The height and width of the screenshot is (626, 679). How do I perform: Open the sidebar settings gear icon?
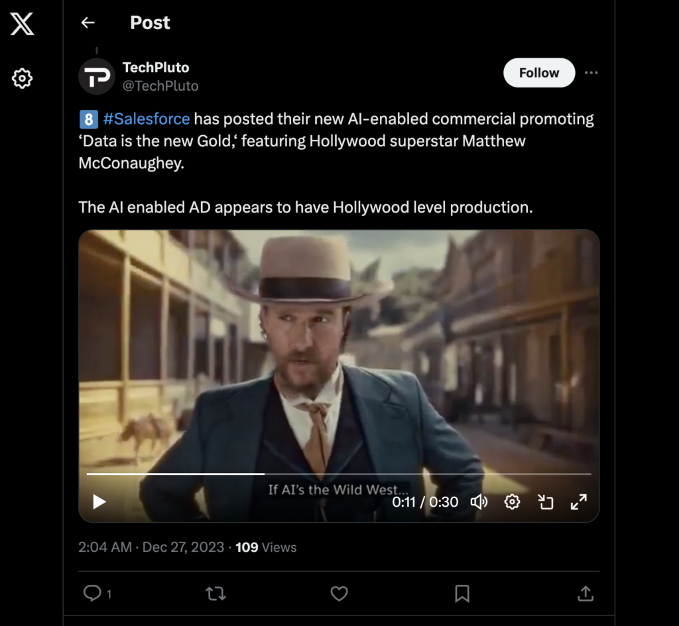click(22, 78)
